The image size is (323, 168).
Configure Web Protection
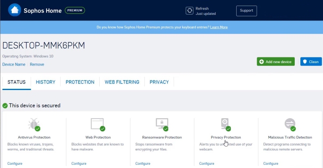(79, 164)
